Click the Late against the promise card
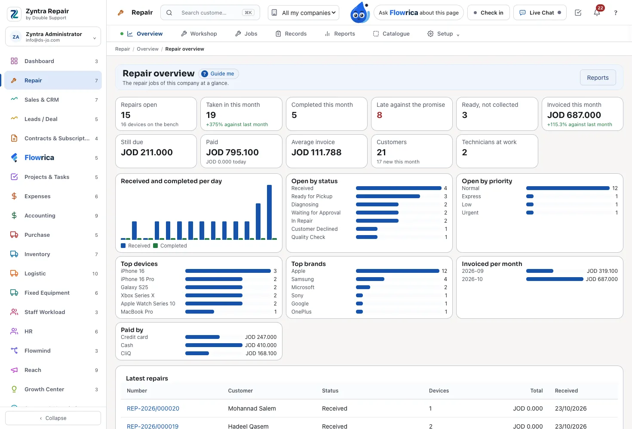This screenshot has width=632, height=429. click(x=412, y=114)
